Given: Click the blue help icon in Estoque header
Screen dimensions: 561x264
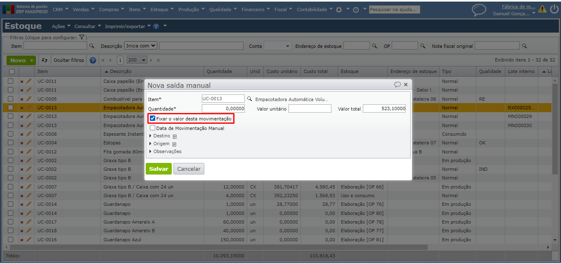Looking at the screenshot, I should (x=156, y=26).
